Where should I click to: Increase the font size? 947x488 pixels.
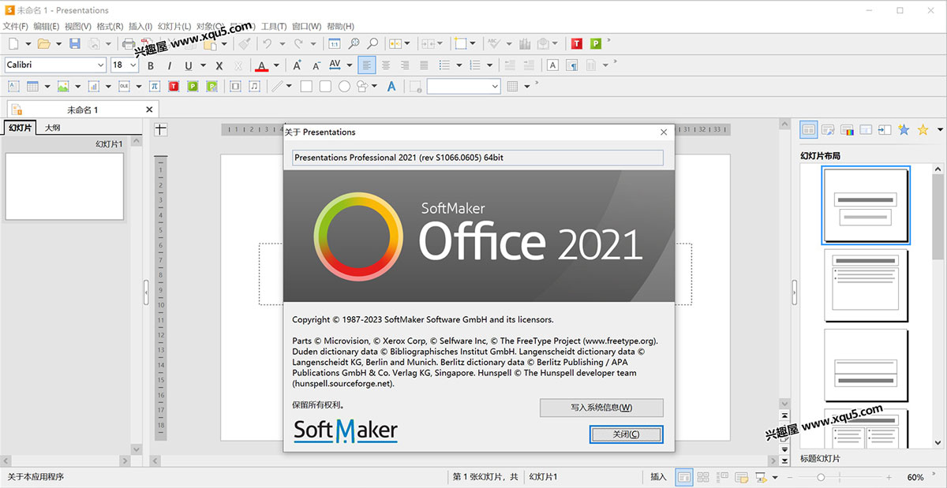pyautogui.click(x=298, y=65)
